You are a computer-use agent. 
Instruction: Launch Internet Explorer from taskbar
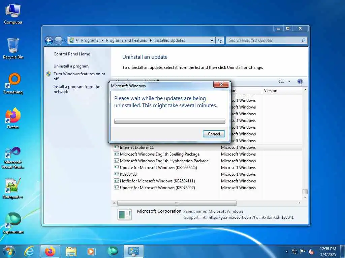(29, 251)
